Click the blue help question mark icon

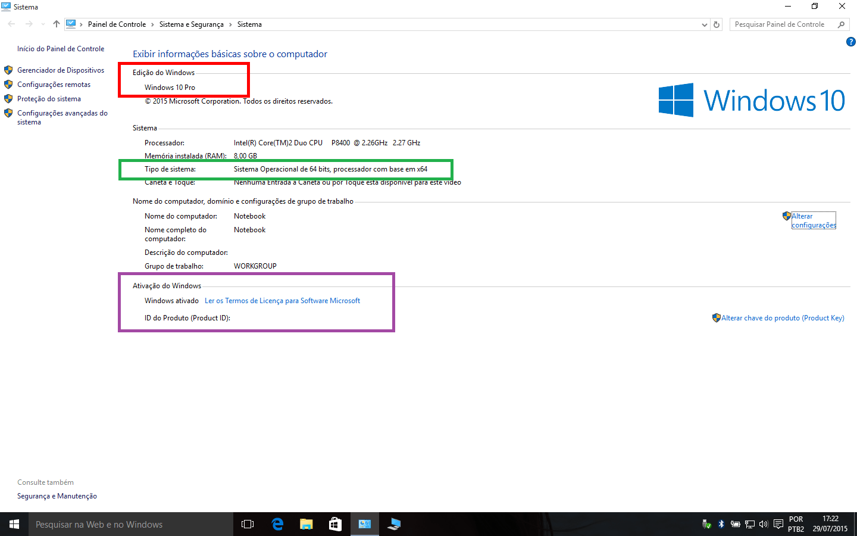coord(850,42)
